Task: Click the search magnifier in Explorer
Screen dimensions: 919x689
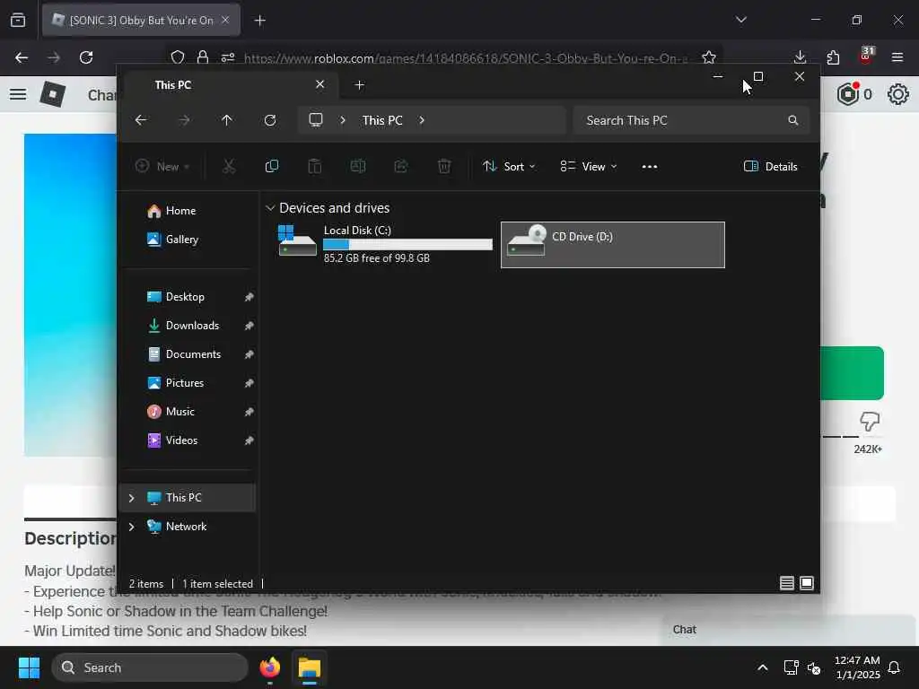Action: [793, 120]
